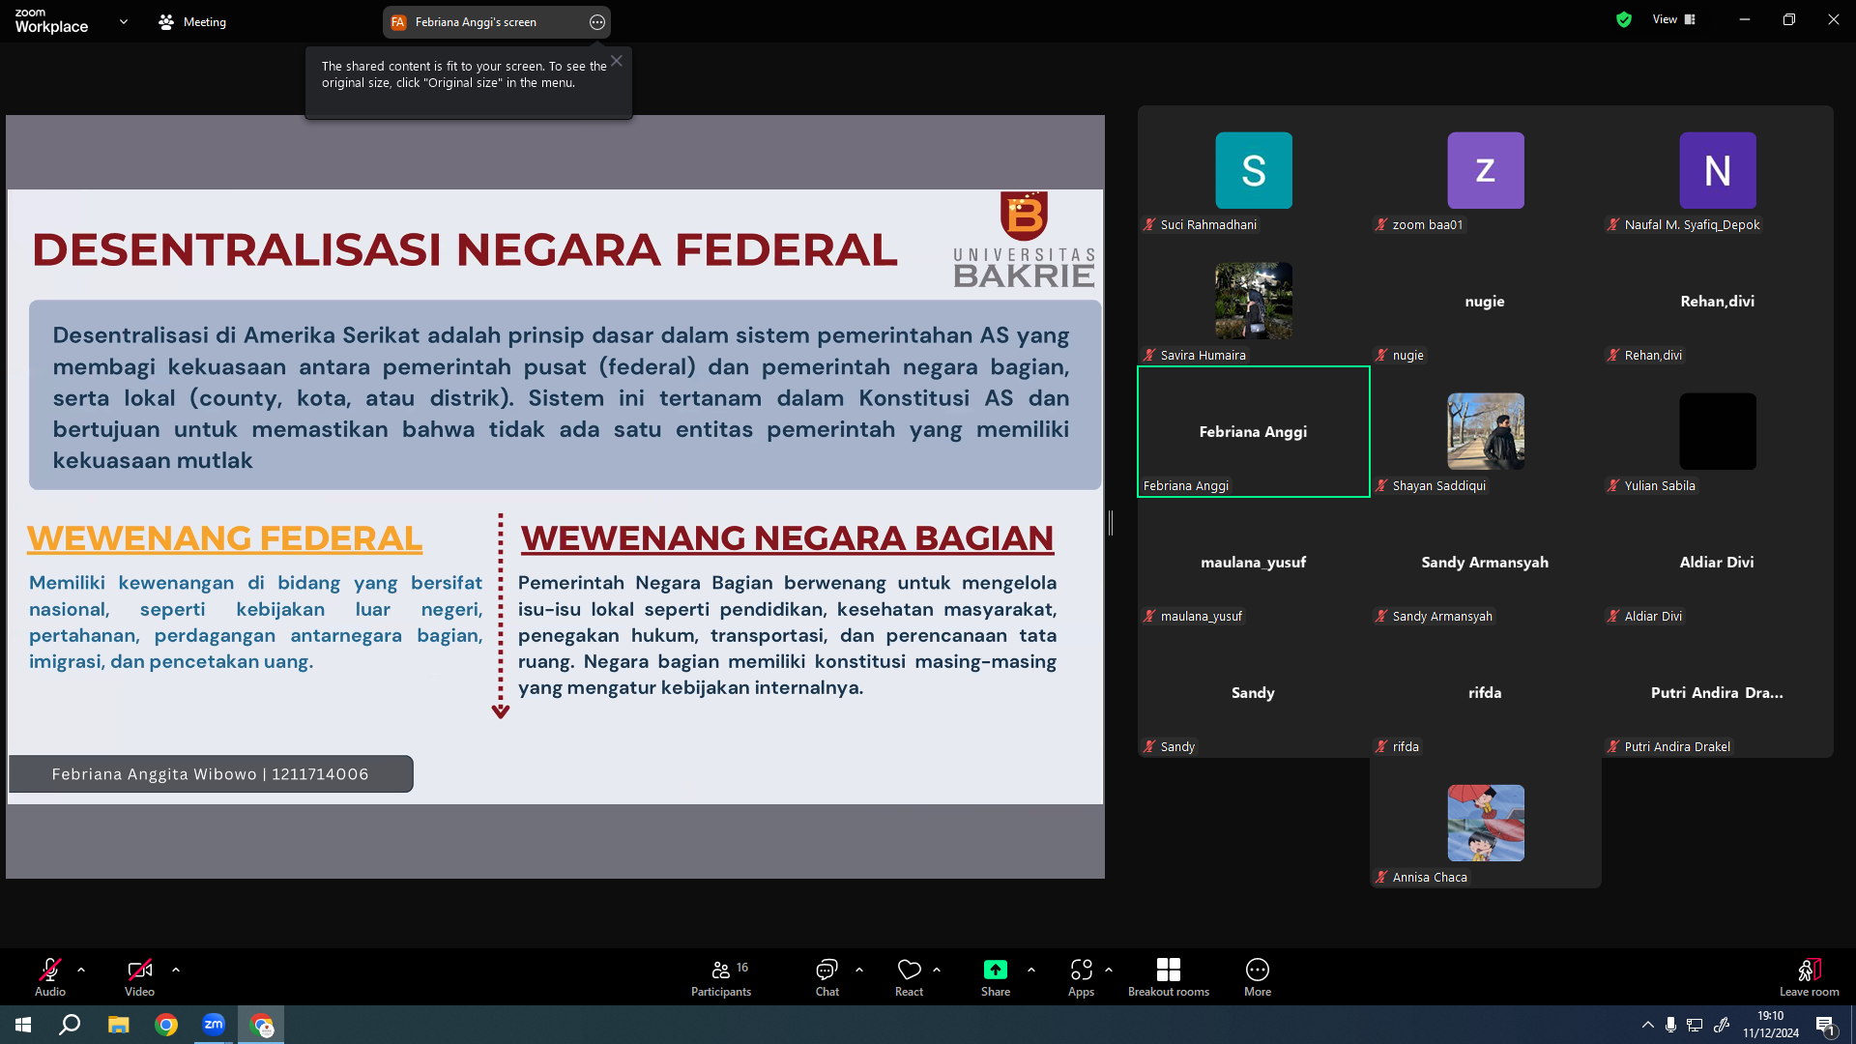Viewport: 1856px width, 1044px height.
Task: Select Suci Rahmadhani's avatar tile
Action: 1254,170
